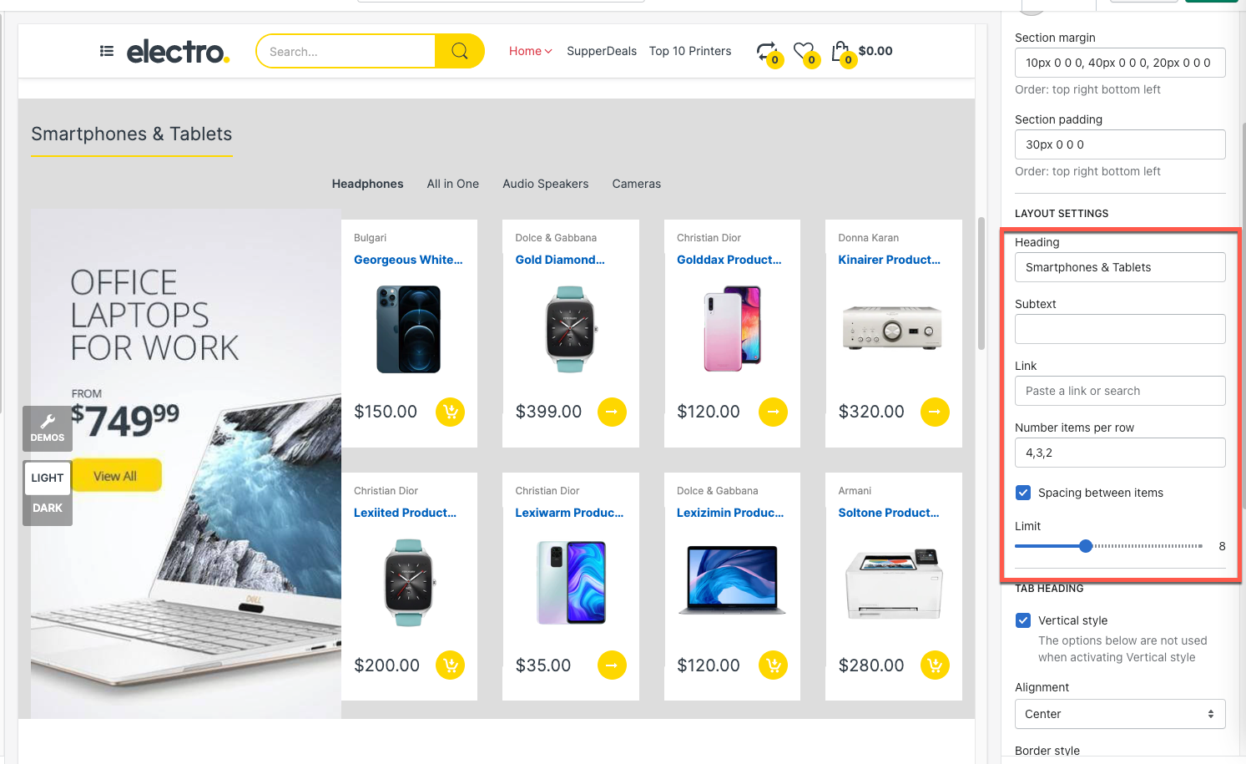Image resolution: width=1246 pixels, height=764 pixels.
Task: Click the yellow search magnifier button
Action: (x=459, y=51)
